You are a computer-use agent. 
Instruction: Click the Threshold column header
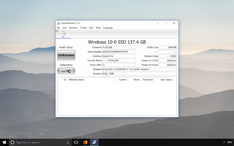147,80
